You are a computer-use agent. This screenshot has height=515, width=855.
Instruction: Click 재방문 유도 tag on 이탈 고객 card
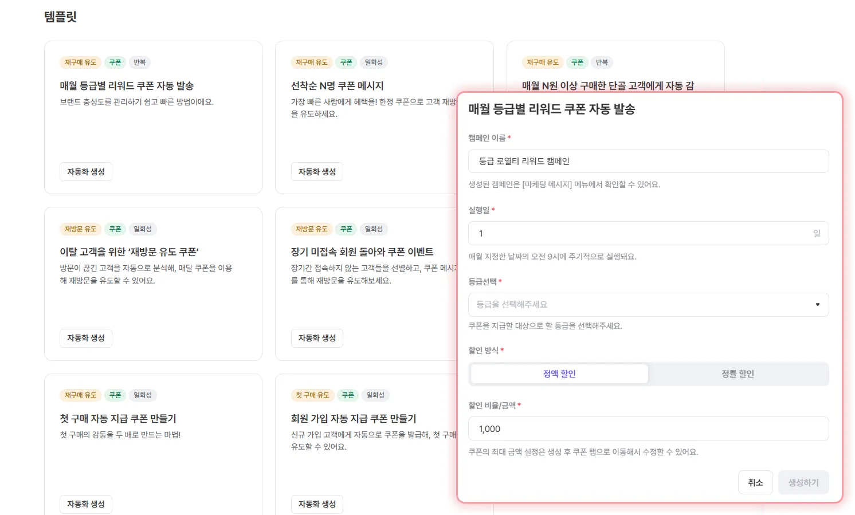pos(80,229)
